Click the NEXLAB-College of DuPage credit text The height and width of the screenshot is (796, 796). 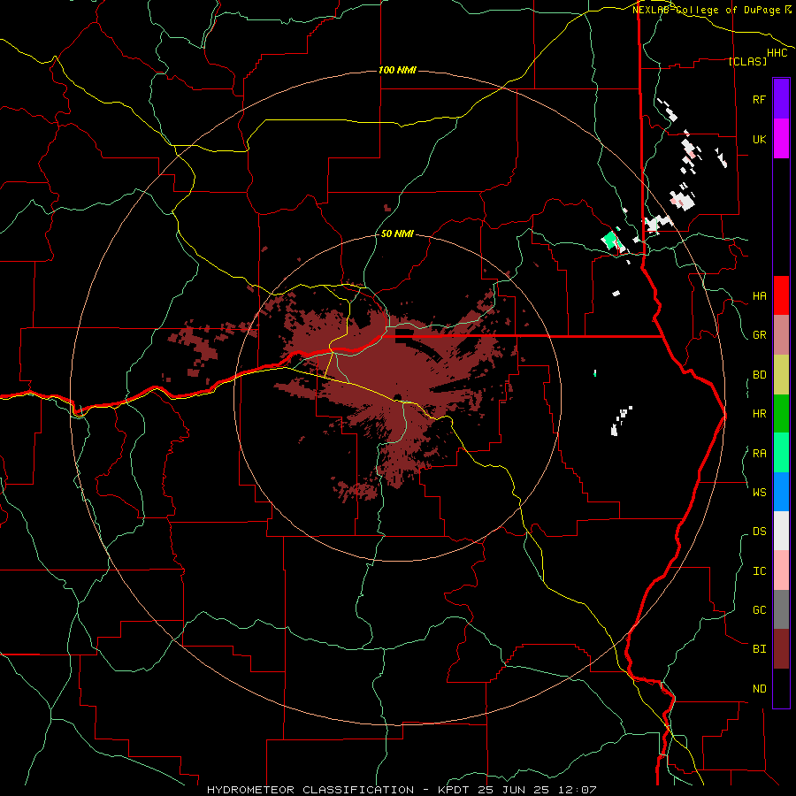tap(706, 10)
